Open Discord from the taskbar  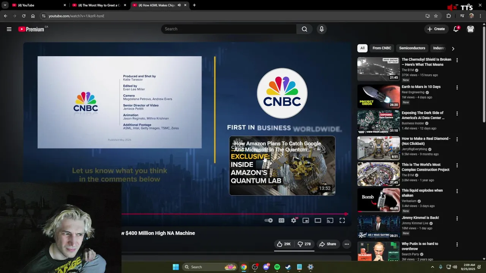click(266, 267)
